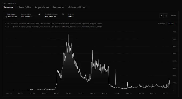The image size is (182, 99).
Task: Open the Source Chain All Chains dropdown
Action: point(27,17)
